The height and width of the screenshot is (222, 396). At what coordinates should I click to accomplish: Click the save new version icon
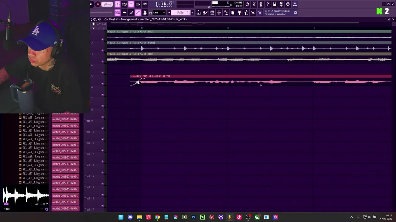coord(281,4)
